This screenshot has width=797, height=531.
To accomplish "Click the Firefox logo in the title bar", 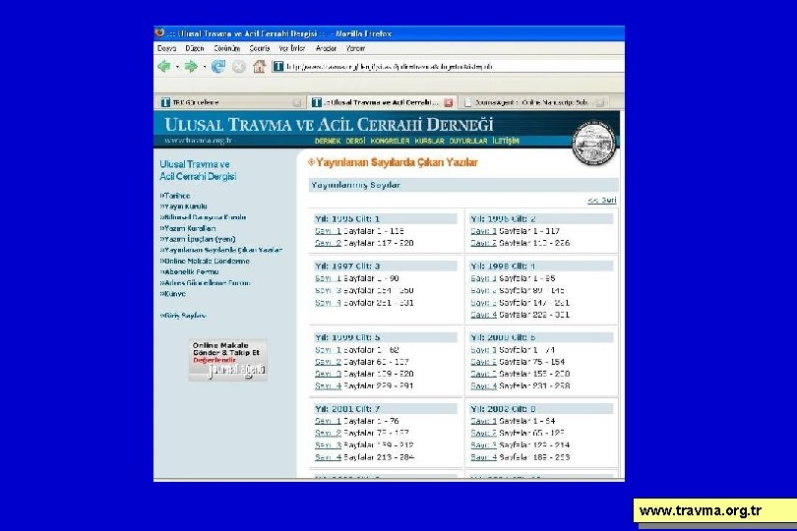I will tap(159, 33).
